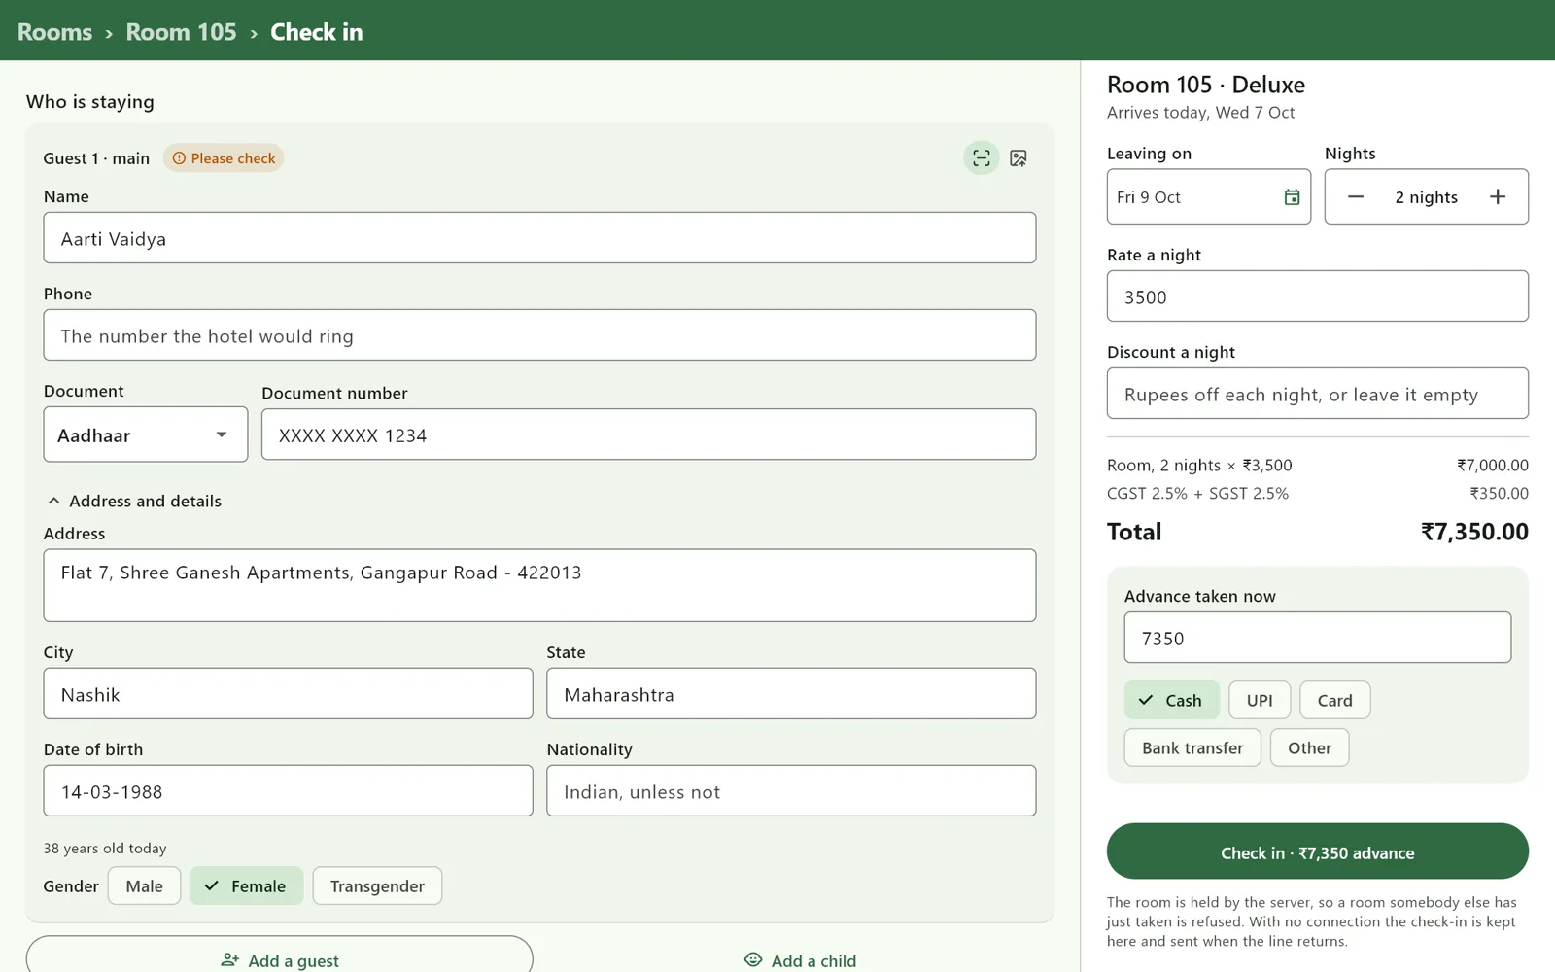Open the calendar icon in Leaving on field

[x=1292, y=197]
